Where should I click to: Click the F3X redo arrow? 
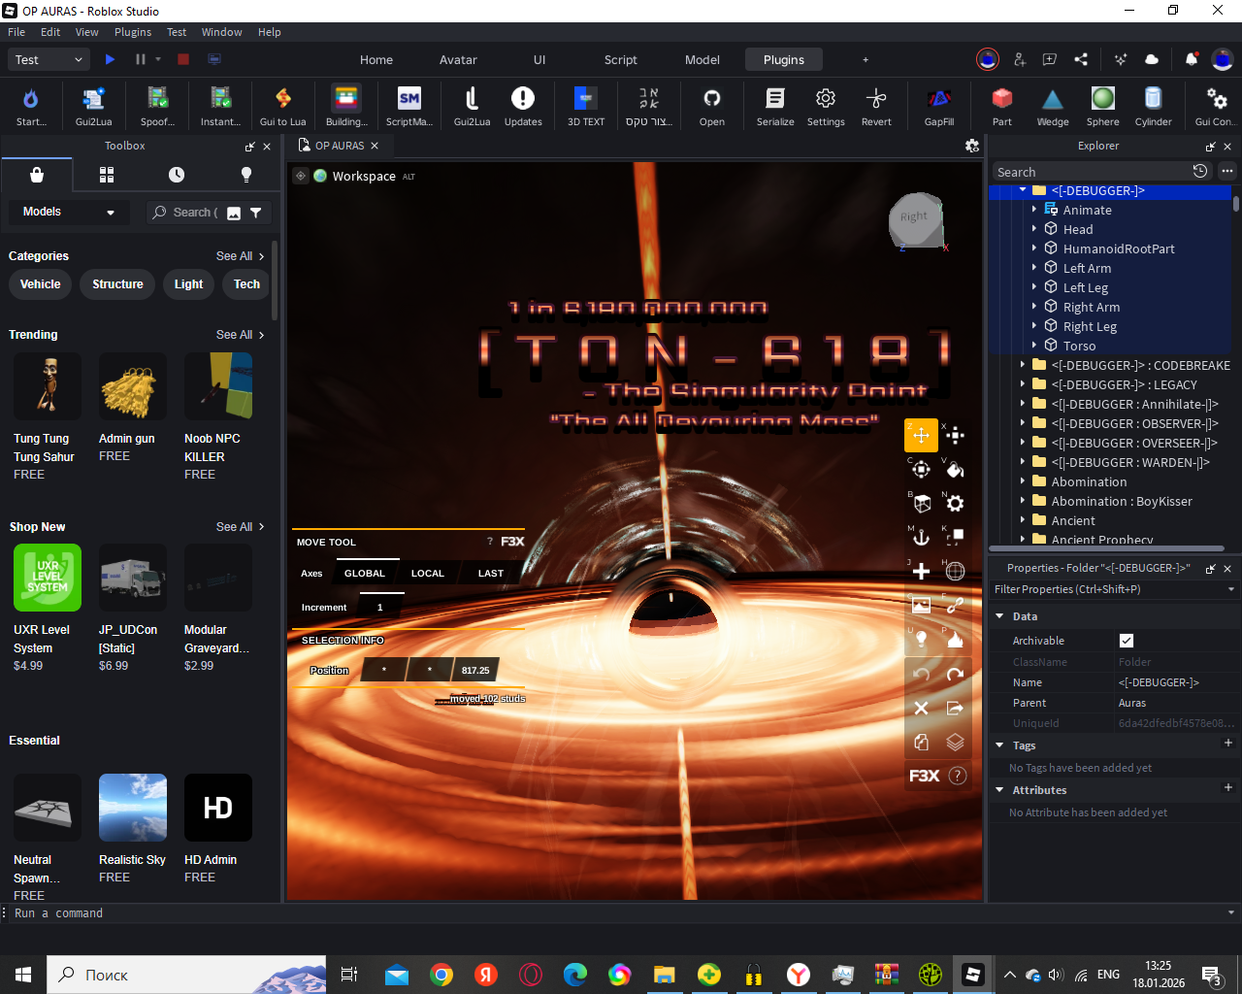pyautogui.click(x=956, y=675)
